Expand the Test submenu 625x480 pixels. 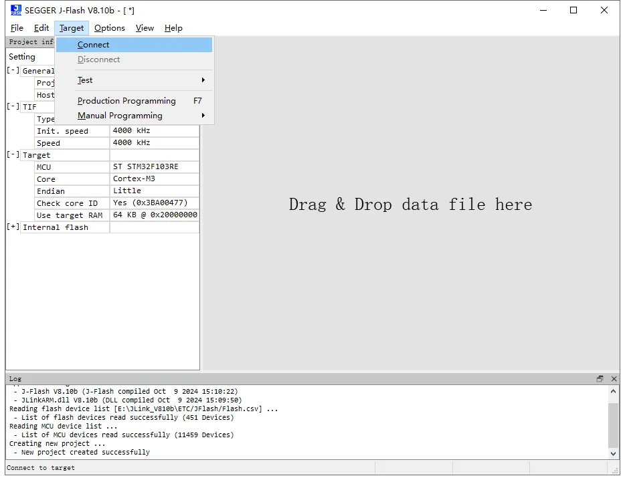point(134,80)
